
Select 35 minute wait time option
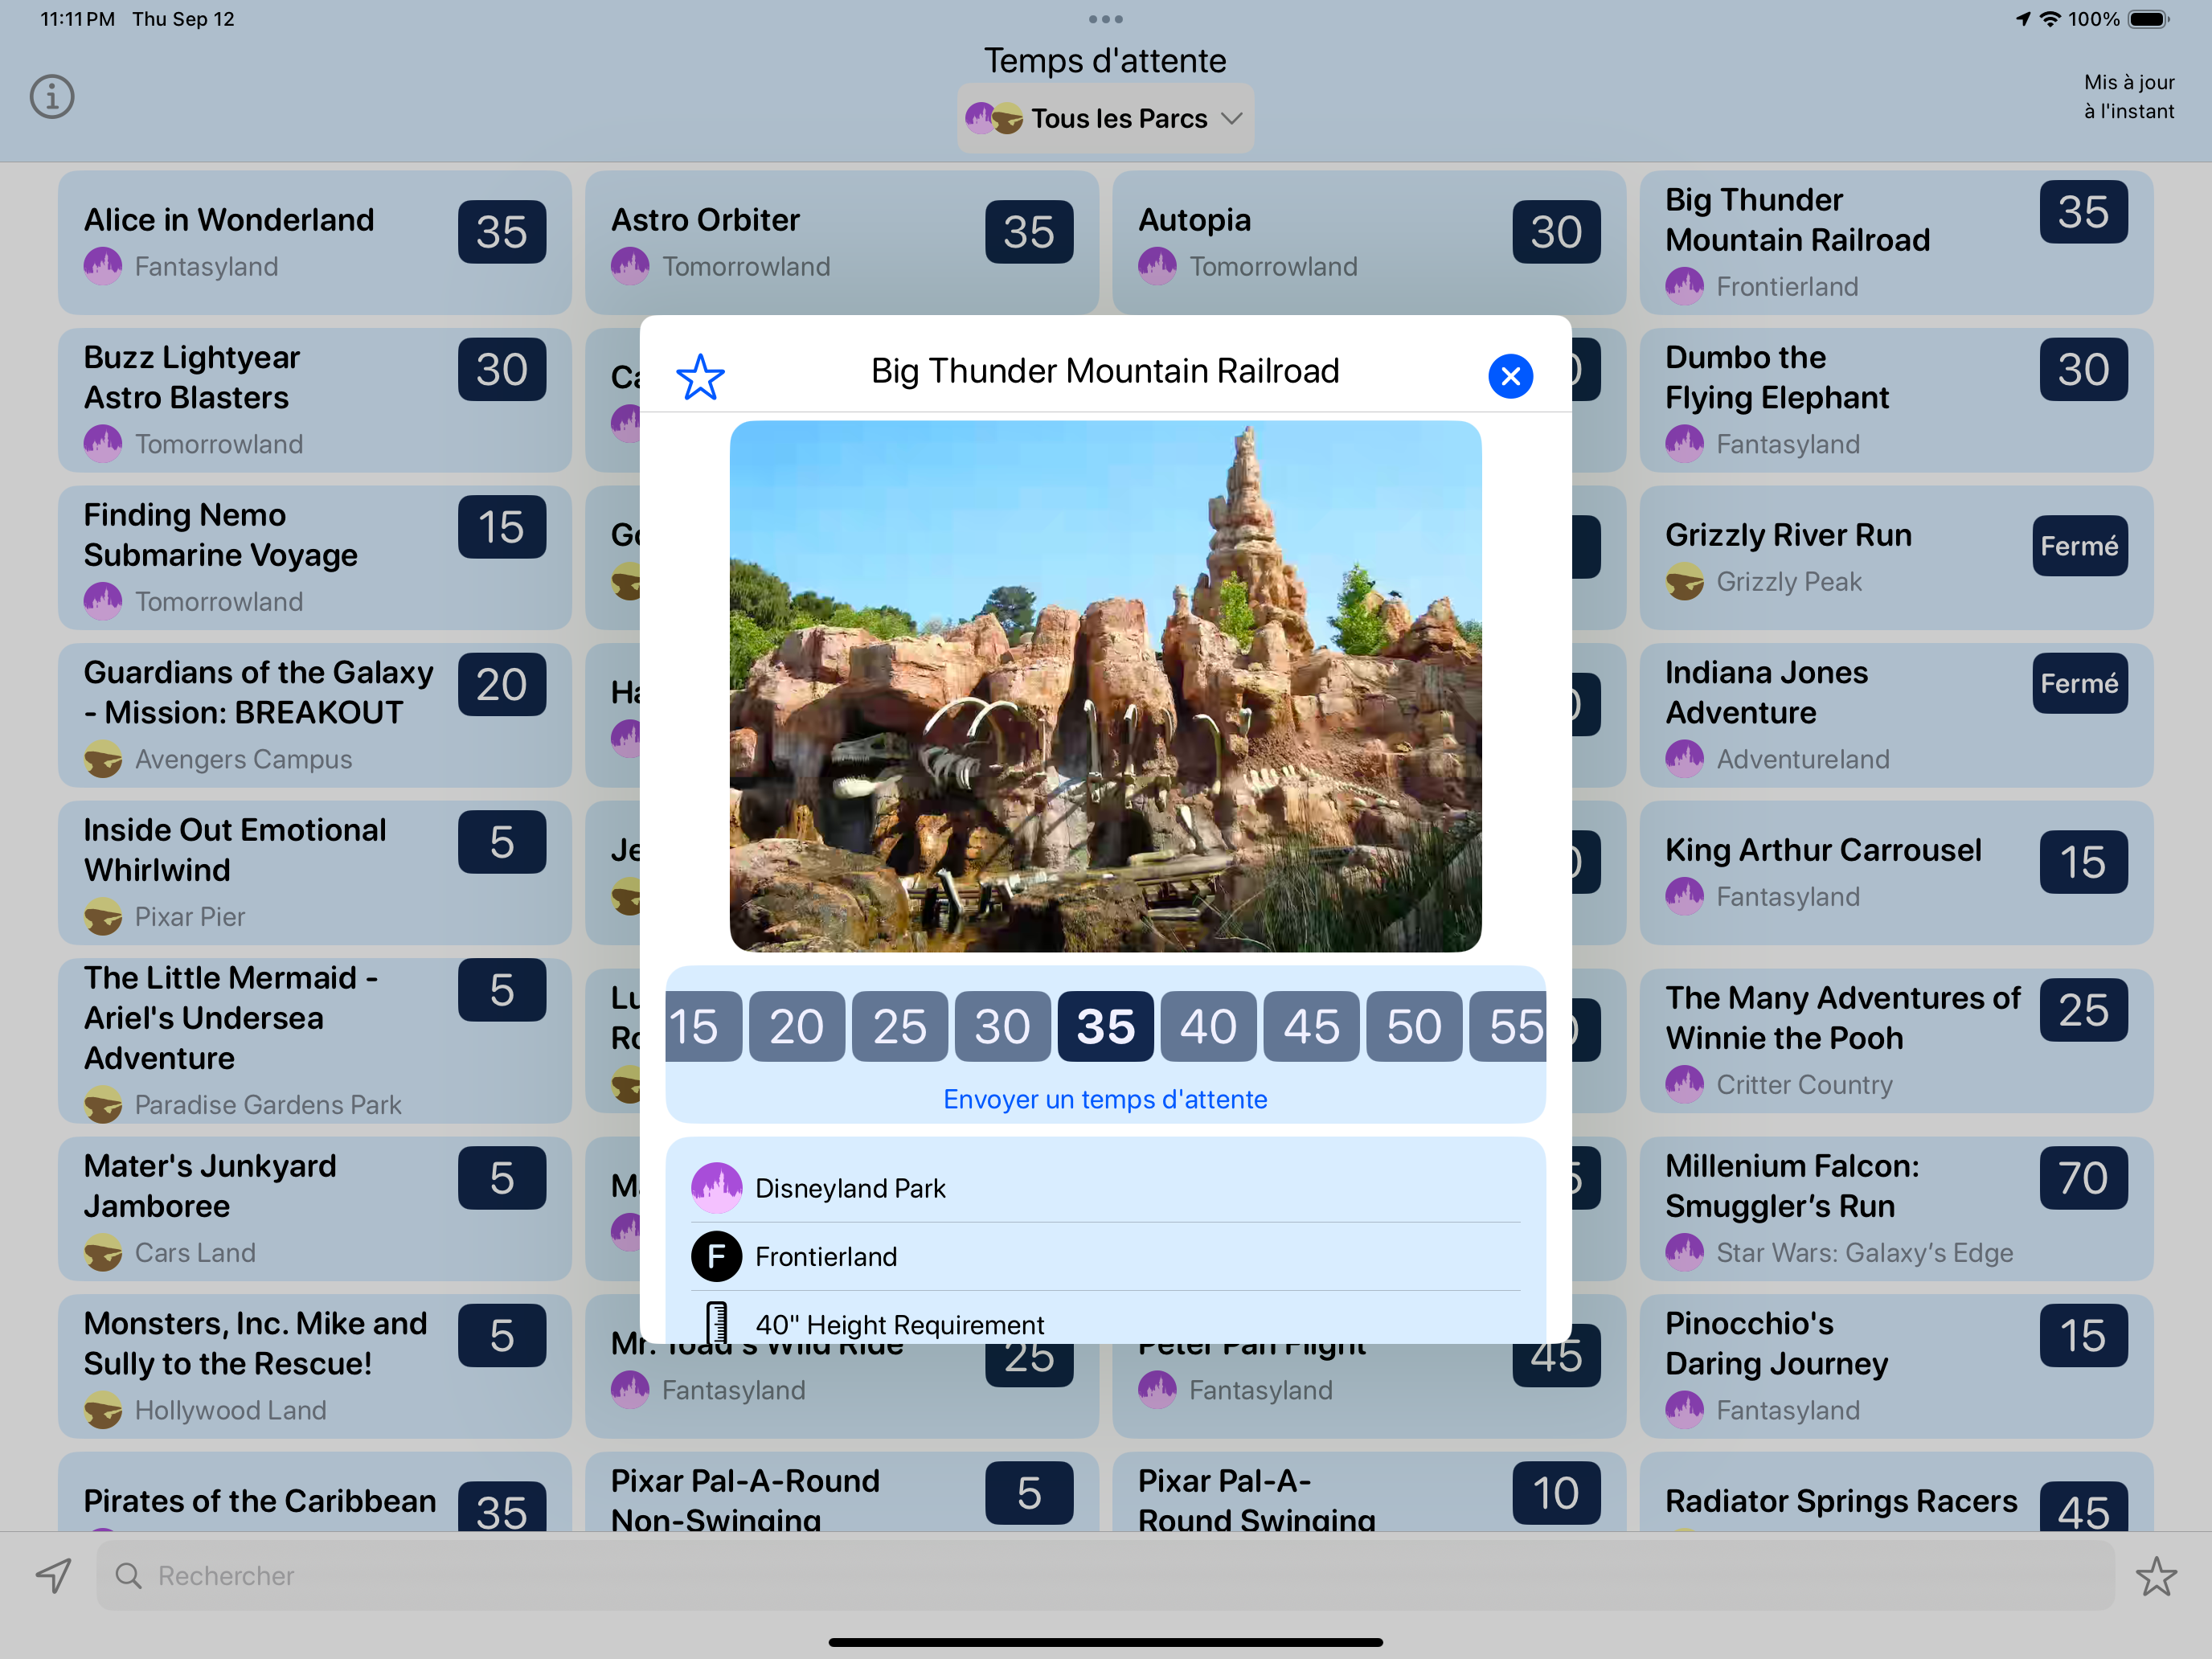click(x=1105, y=1026)
